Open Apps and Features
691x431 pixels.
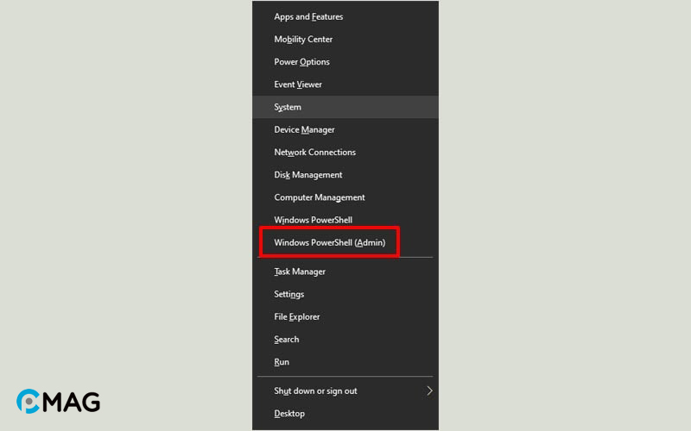(345, 16)
